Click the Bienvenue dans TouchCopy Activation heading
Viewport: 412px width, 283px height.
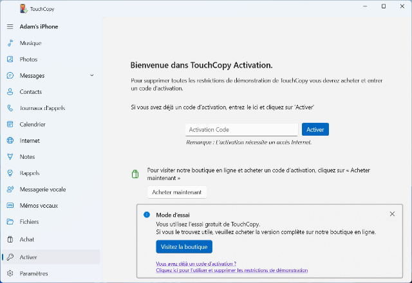click(201, 65)
